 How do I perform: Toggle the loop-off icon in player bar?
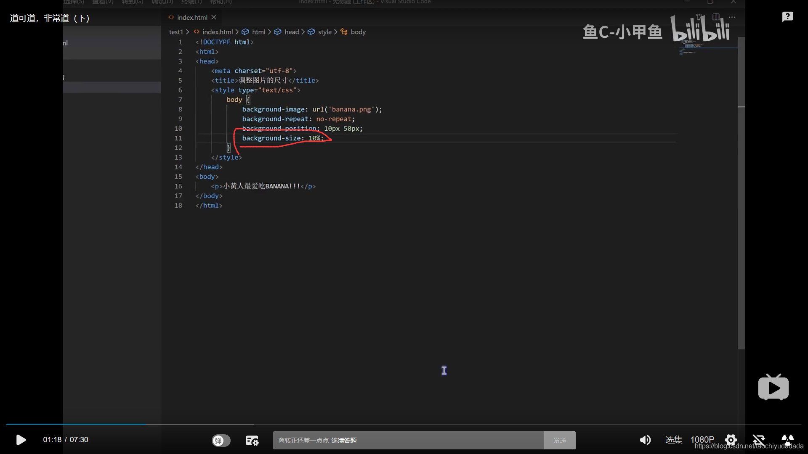coord(759,440)
